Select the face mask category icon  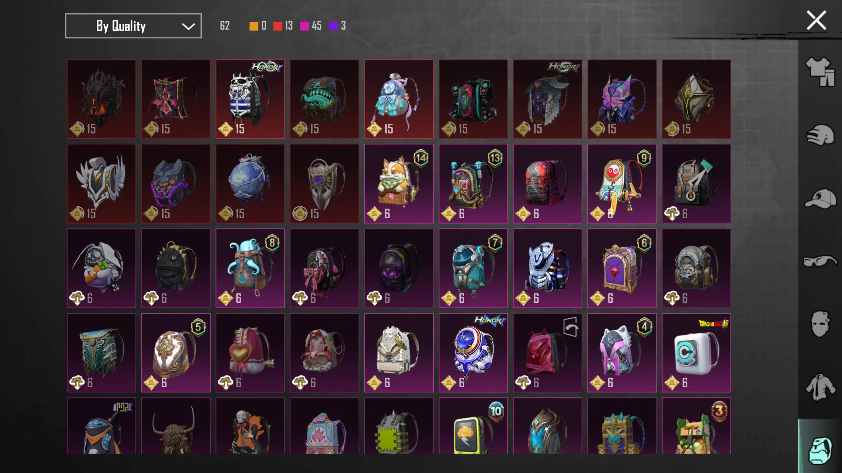coord(820,324)
